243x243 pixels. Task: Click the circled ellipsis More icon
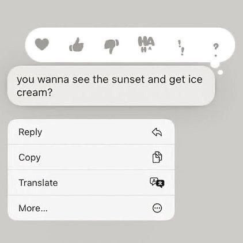[x=157, y=208]
